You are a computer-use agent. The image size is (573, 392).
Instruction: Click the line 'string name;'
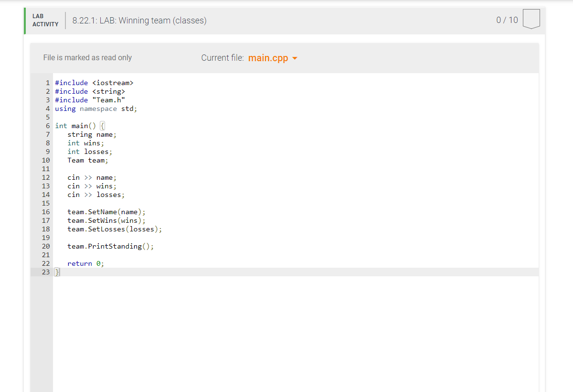tap(92, 134)
